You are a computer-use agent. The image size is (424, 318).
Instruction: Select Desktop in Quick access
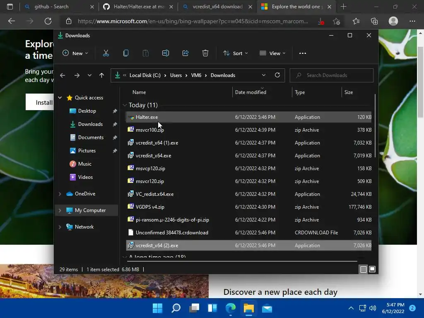[x=87, y=111]
